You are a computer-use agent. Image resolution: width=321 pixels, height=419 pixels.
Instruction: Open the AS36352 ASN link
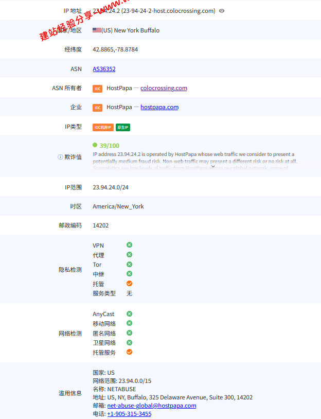[104, 69]
